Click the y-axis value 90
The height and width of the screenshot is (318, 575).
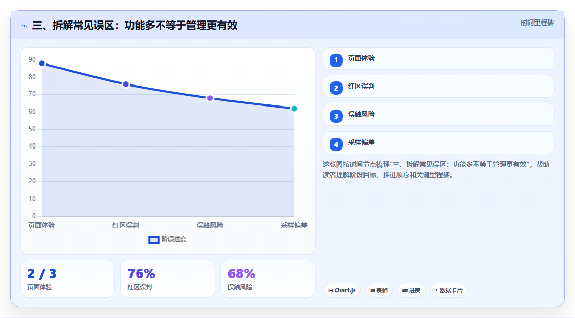coord(32,59)
